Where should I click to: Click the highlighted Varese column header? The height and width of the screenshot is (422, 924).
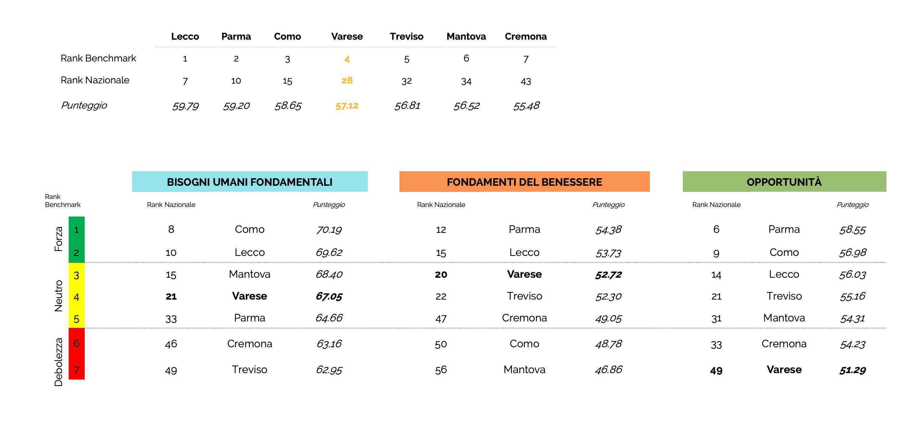(x=347, y=37)
